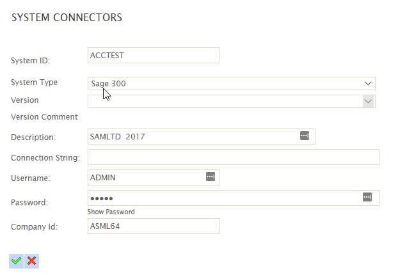407x275 pixels.
Task: Click the Connection String label
Action: tap(45, 158)
